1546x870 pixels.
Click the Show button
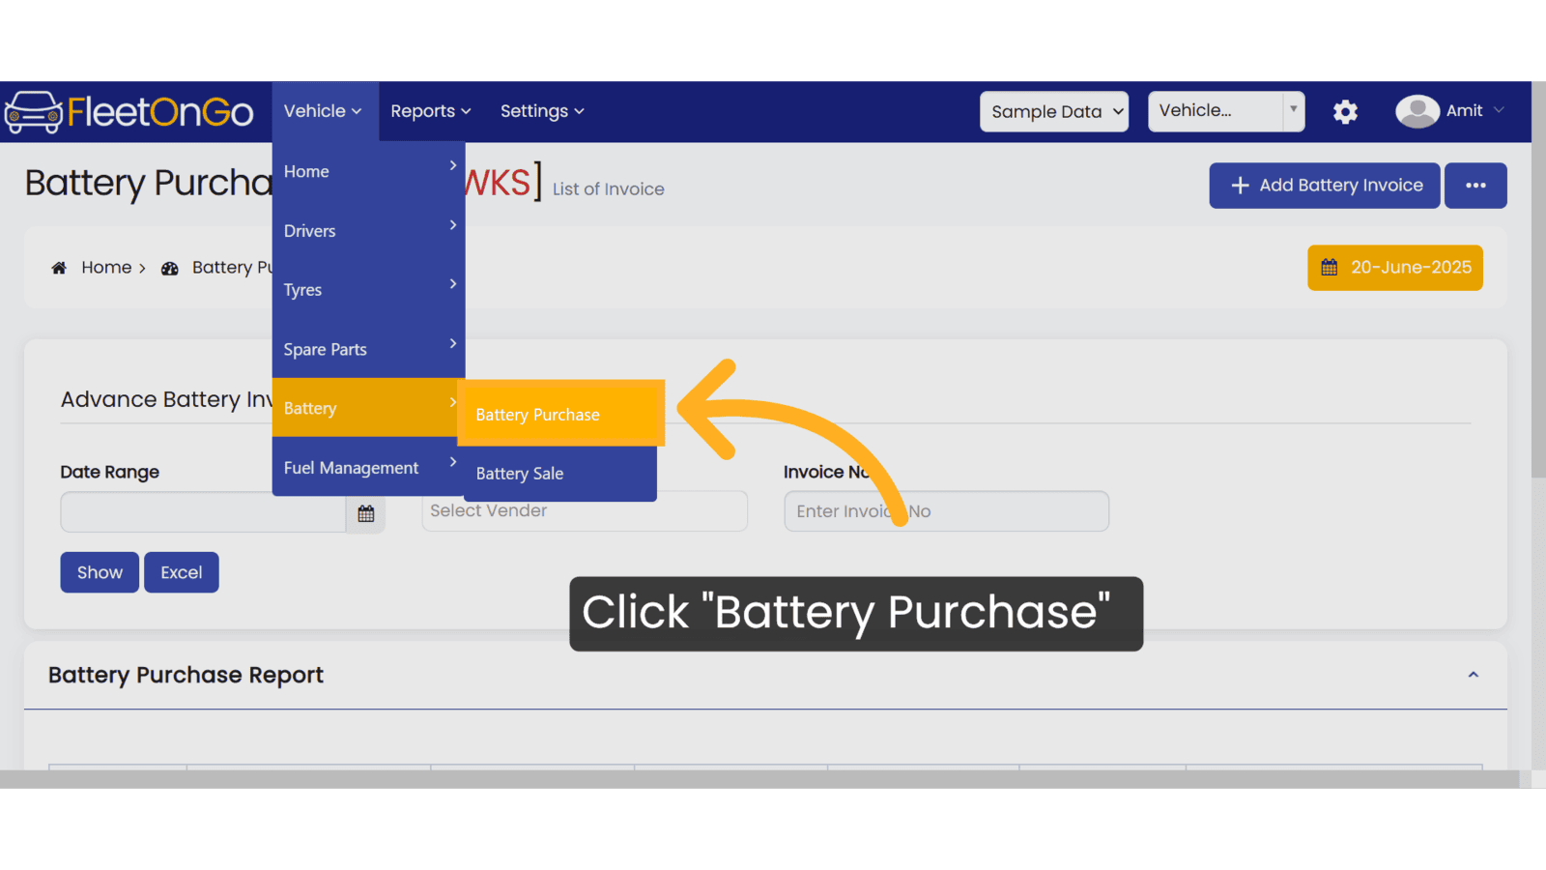pyautogui.click(x=100, y=572)
